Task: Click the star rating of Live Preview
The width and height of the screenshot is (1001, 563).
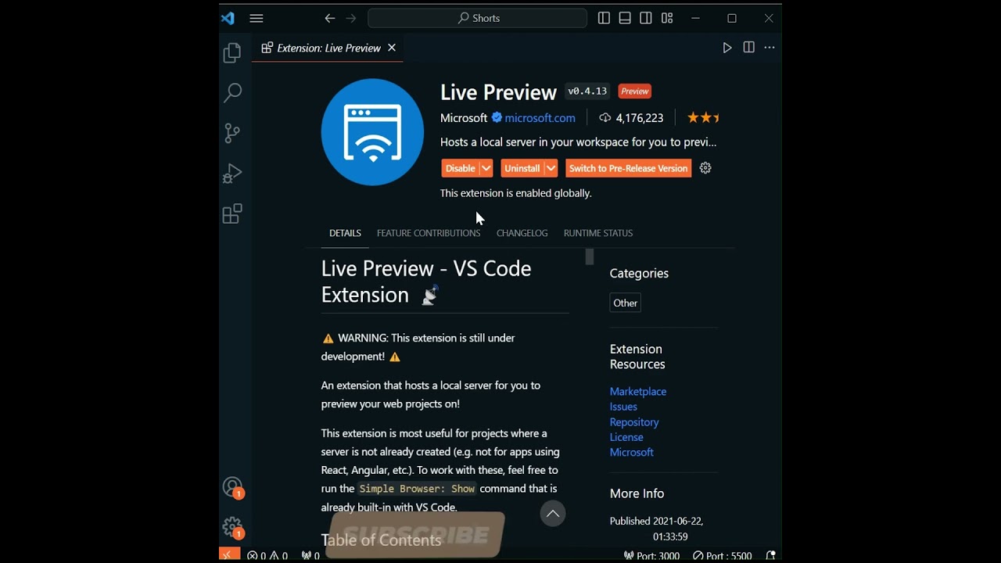Action: coord(703,118)
